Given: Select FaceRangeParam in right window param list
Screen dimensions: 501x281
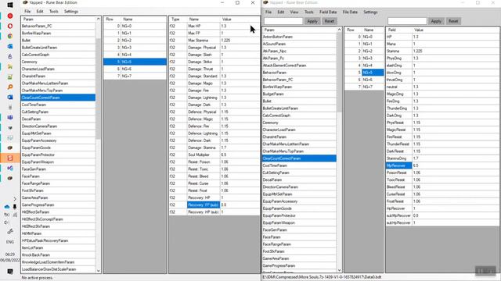Looking at the screenshot, I should pos(299,244).
